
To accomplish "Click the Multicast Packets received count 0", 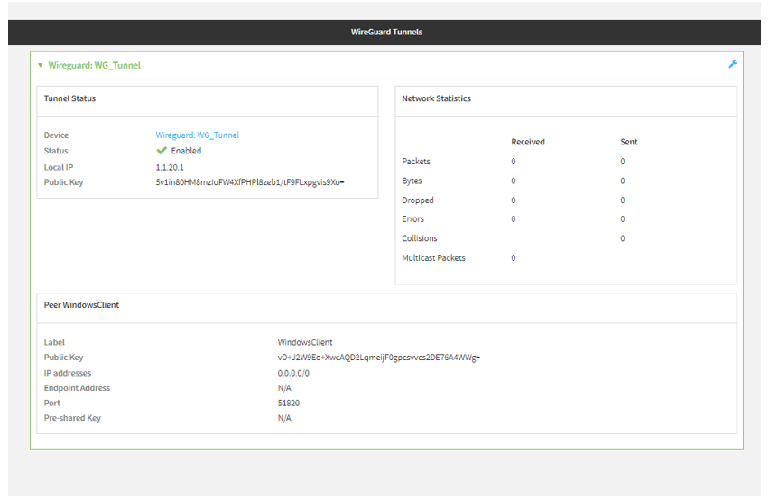I will pos(514,258).
